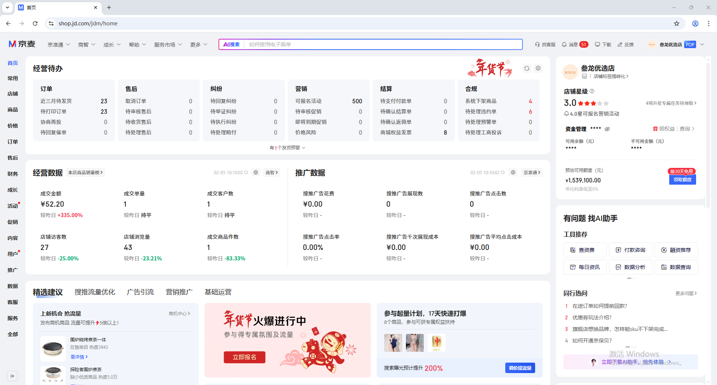Click the 消息 bell notification icon
Viewport: 717px width, 385px height.
pos(564,44)
